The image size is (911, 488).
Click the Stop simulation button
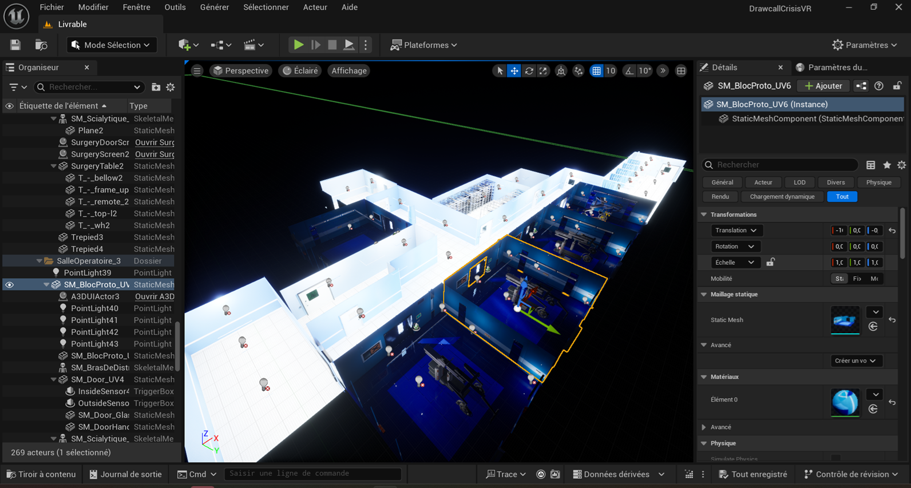coord(332,45)
